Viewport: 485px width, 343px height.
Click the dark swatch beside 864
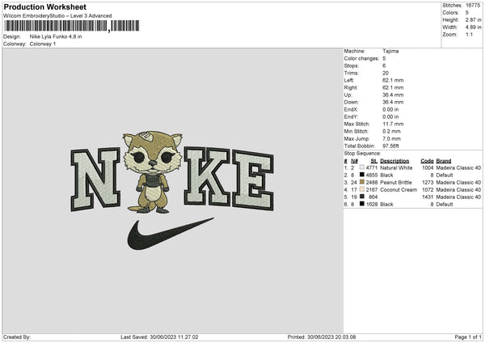pyautogui.click(x=362, y=197)
